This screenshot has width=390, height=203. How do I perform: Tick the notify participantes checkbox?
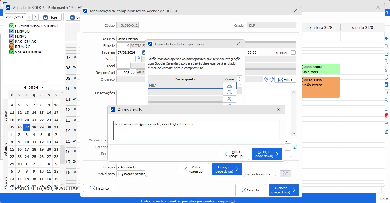[x=274, y=174]
